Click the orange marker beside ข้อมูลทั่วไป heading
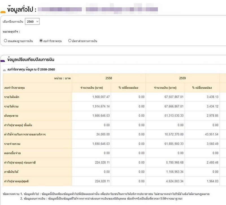The image size is (226, 205). (3, 12)
